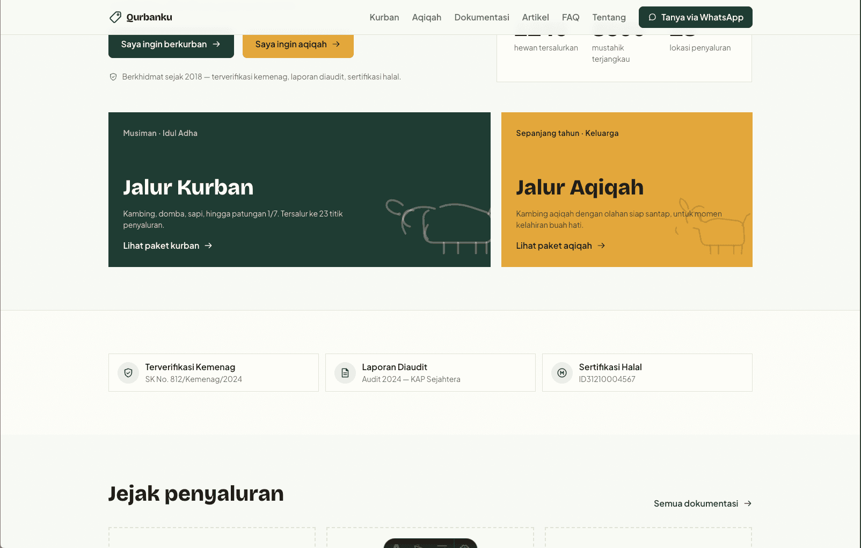Open the Kurban menu item
This screenshot has height=548, width=861.
click(x=384, y=17)
